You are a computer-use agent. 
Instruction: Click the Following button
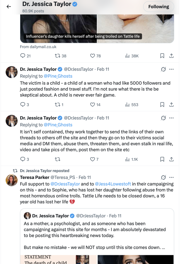coord(159,6)
